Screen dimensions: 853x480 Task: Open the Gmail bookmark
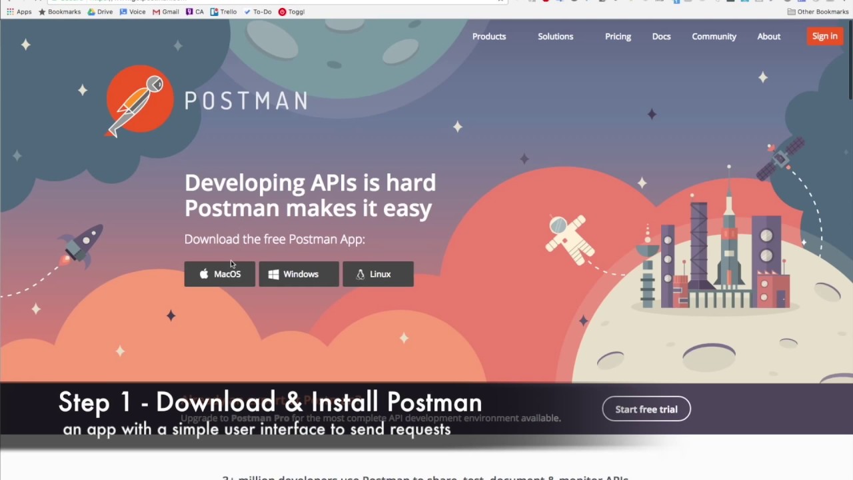pos(166,11)
